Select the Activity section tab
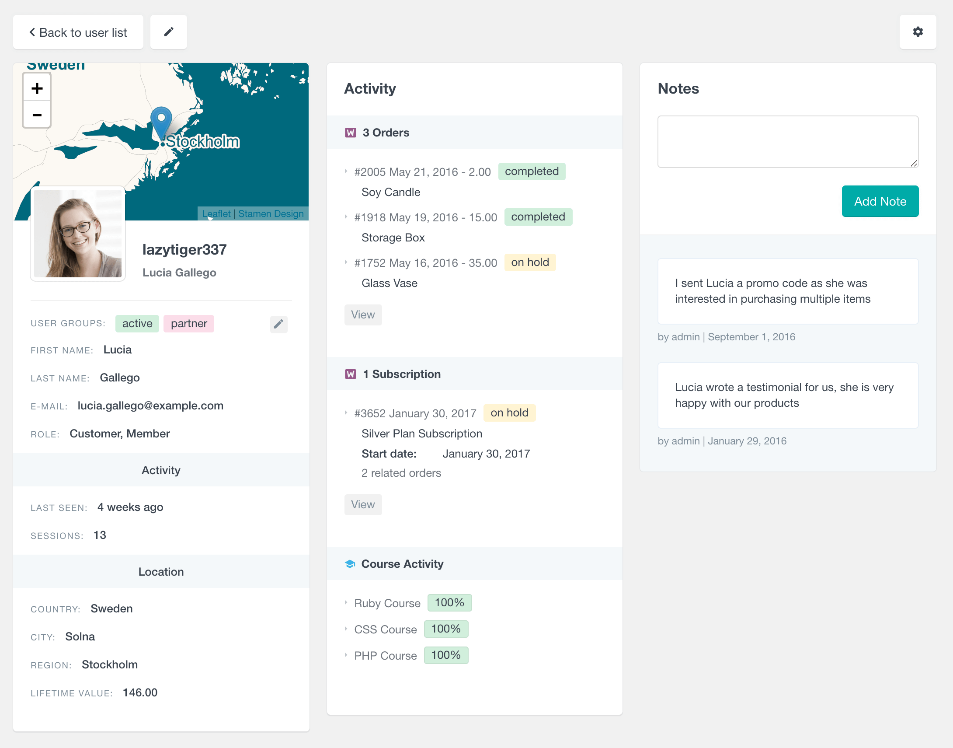 pos(160,469)
